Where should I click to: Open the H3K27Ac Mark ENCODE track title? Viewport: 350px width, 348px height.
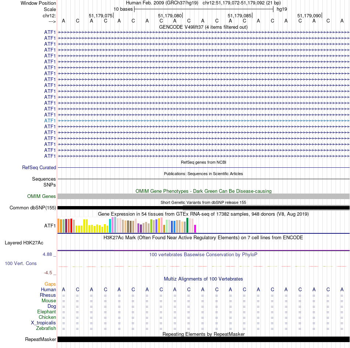(203, 237)
